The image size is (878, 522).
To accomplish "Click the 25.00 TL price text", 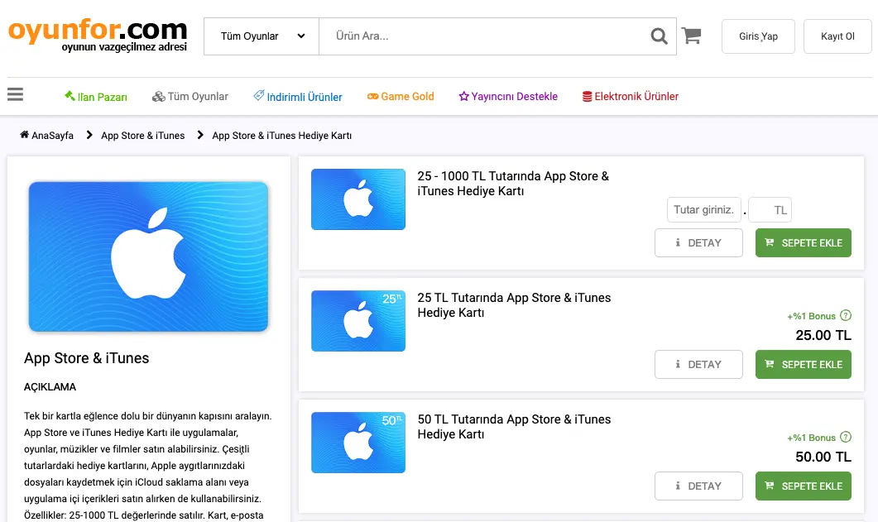I will click(x=823, y=335).
